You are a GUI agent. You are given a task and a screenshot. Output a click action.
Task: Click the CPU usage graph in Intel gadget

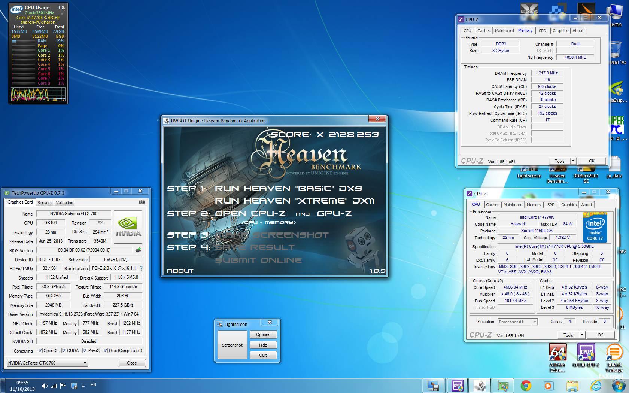(x=38, y=94)
